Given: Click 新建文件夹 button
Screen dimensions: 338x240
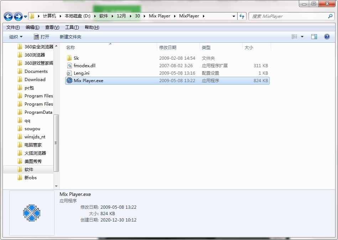Looking at the screenshot, I should (x=70, y=37).
